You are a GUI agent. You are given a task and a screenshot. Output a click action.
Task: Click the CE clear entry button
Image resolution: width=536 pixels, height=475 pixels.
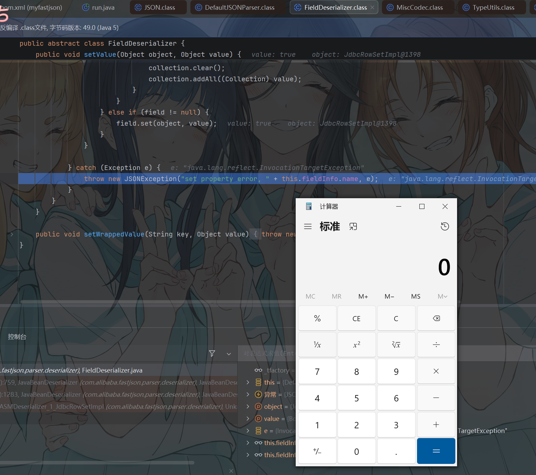[x=357, y=318]
